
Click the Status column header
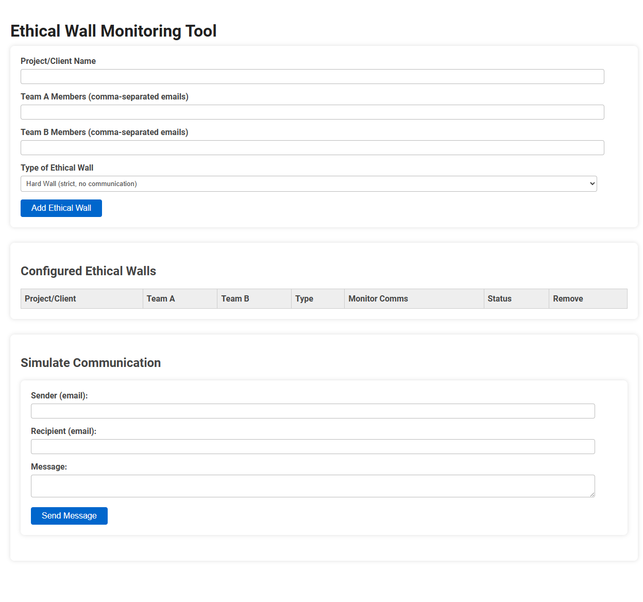499,298
